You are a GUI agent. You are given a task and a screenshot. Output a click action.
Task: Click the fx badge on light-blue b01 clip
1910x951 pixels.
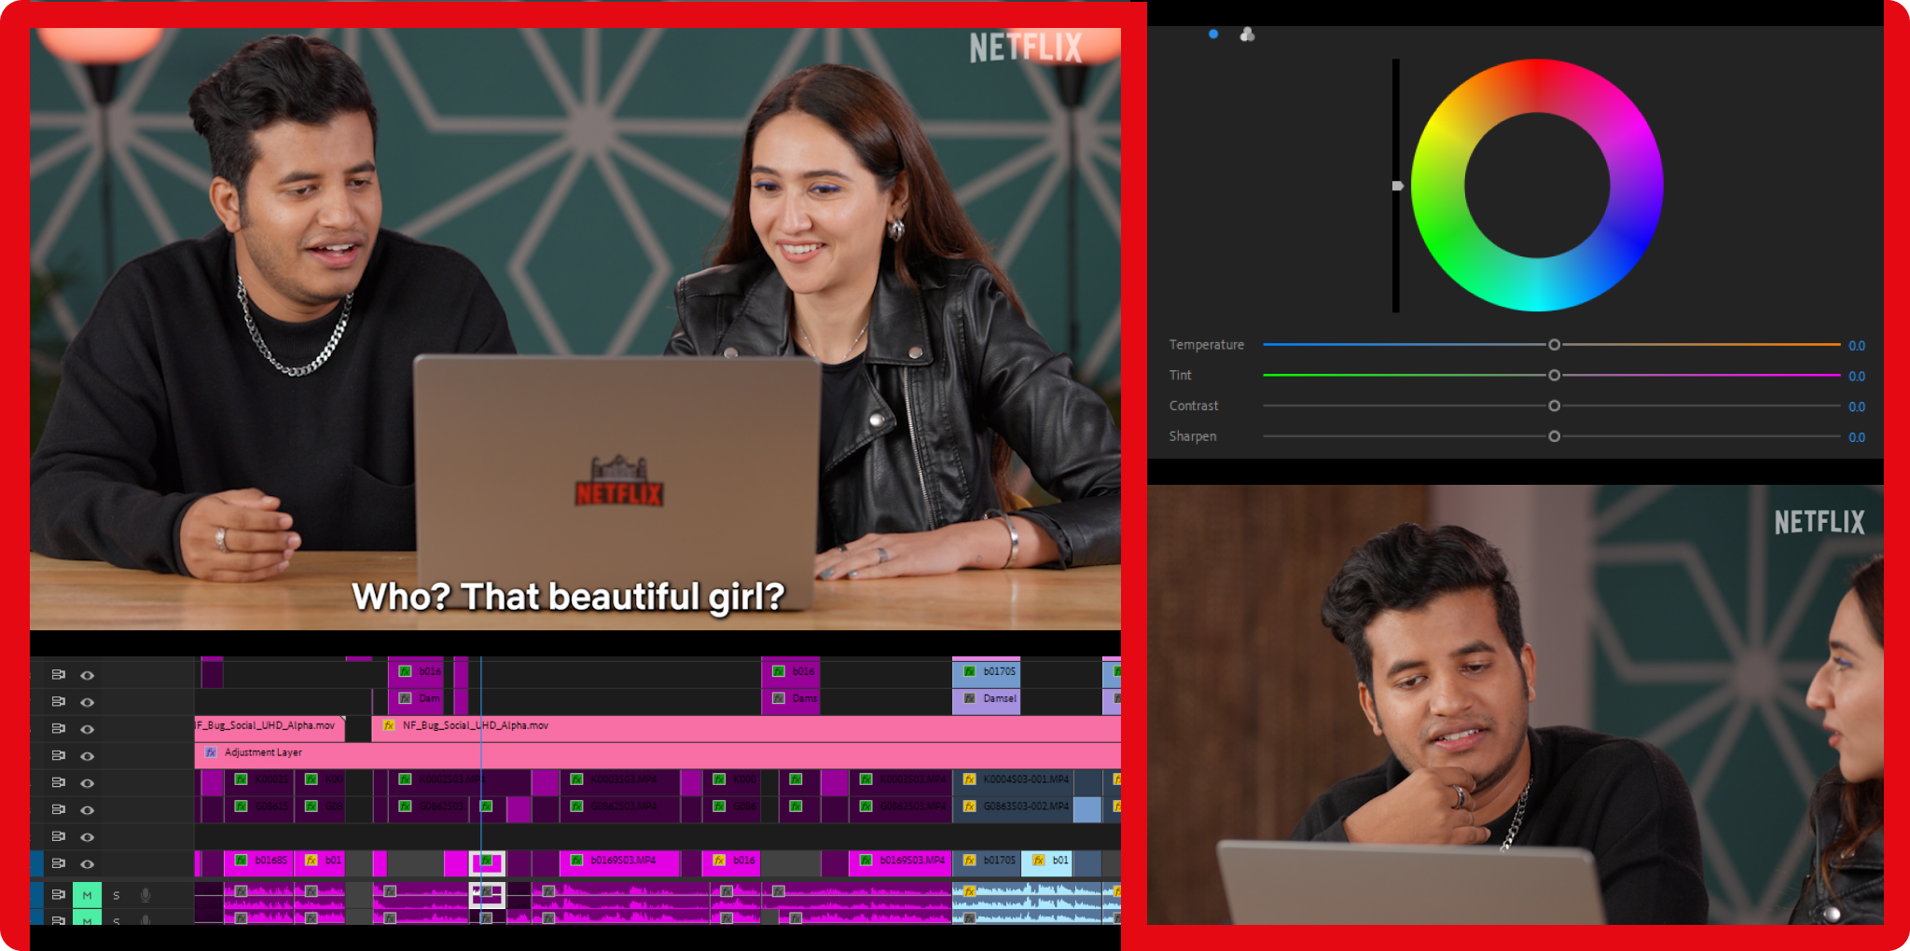pyautogui.click(x=1038, y=861)
